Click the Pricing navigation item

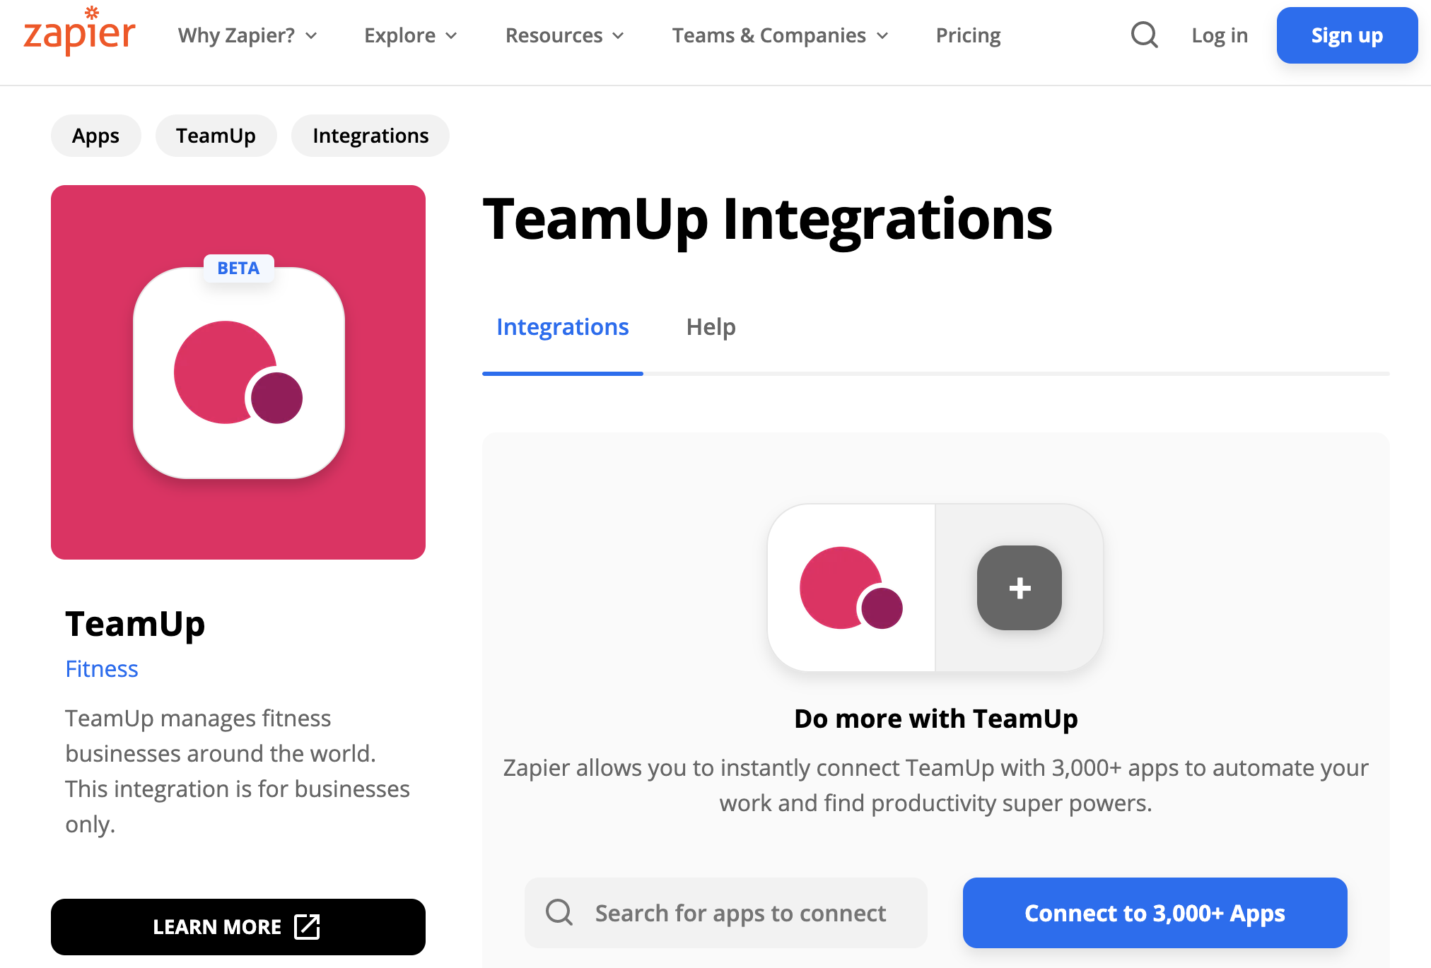[x=968, y=35]
